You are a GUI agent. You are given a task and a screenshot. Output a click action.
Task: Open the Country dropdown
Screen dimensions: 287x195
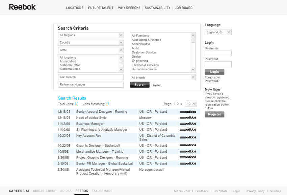[x=91, y=43]
